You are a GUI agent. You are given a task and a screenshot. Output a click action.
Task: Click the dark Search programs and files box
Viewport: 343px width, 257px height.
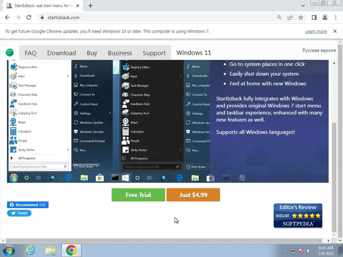coord(152,167)
